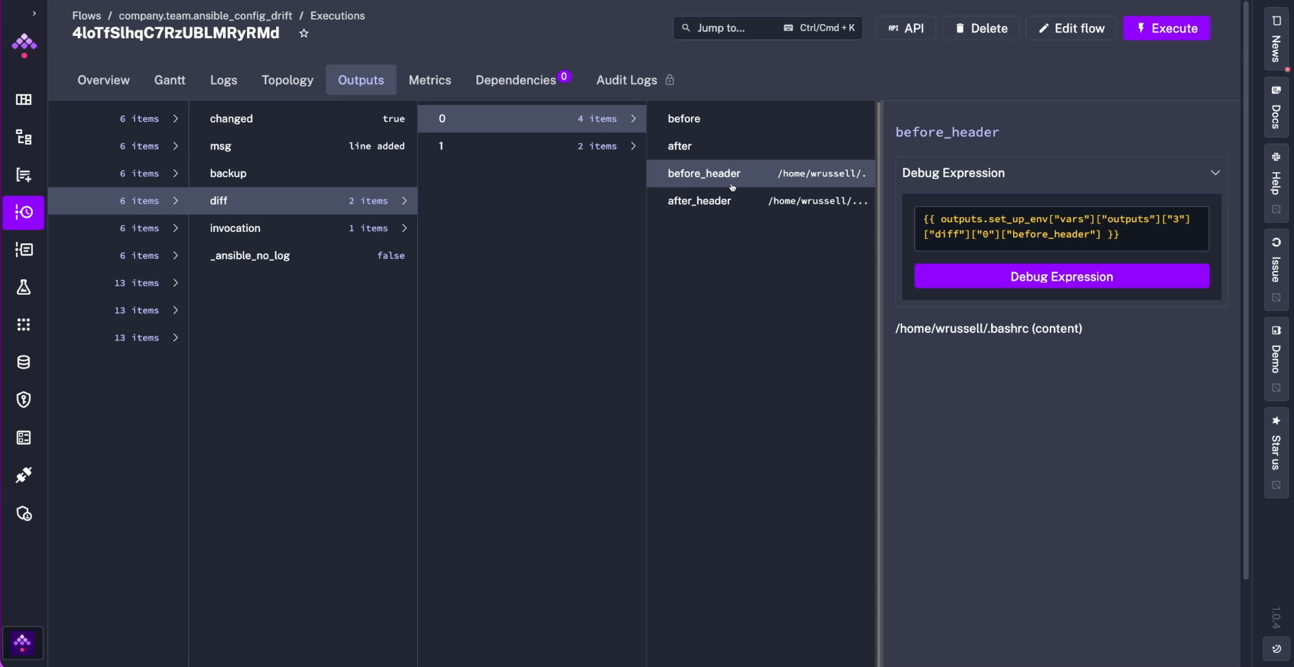Open the News panel on the right edge
Viewport: 1294px width, 667px height.
pos(1275,42)
